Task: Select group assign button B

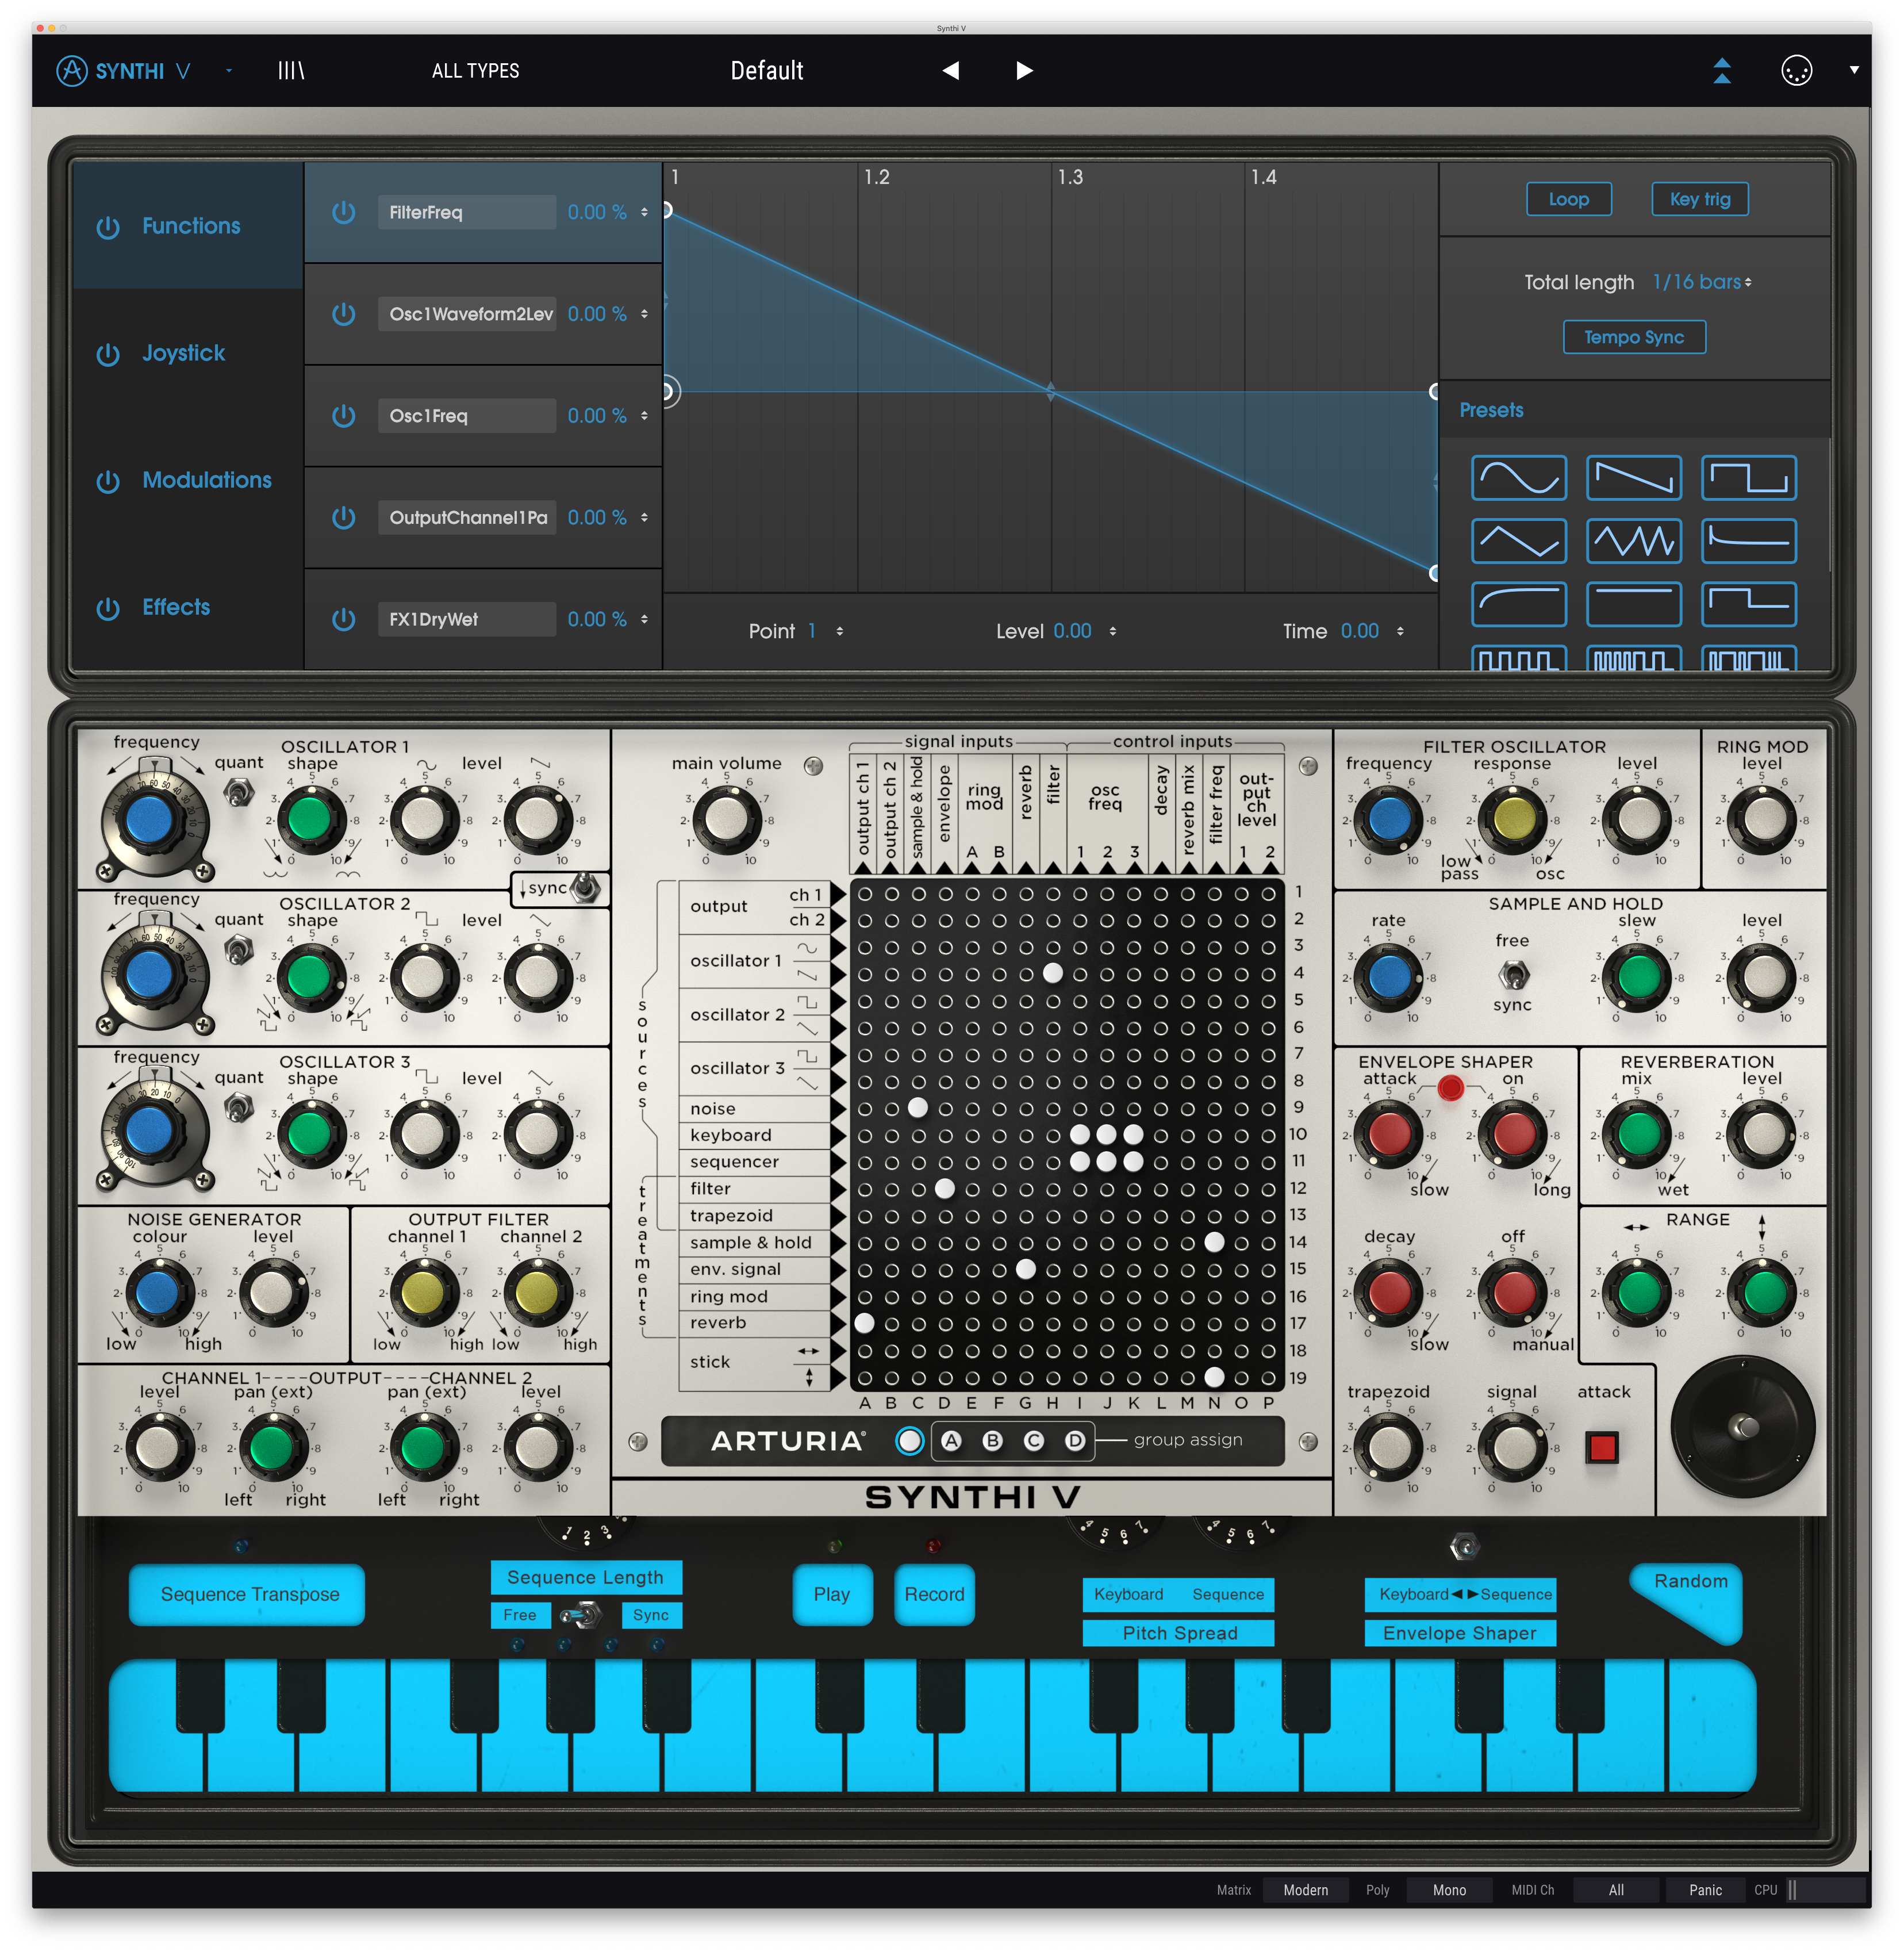Action: (x=992, y=1441)
